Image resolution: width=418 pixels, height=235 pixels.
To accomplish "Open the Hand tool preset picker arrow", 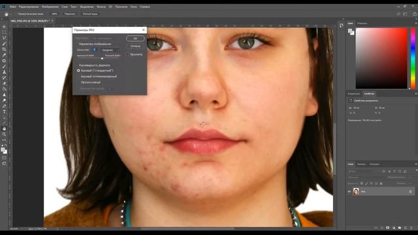I will 10,14.
